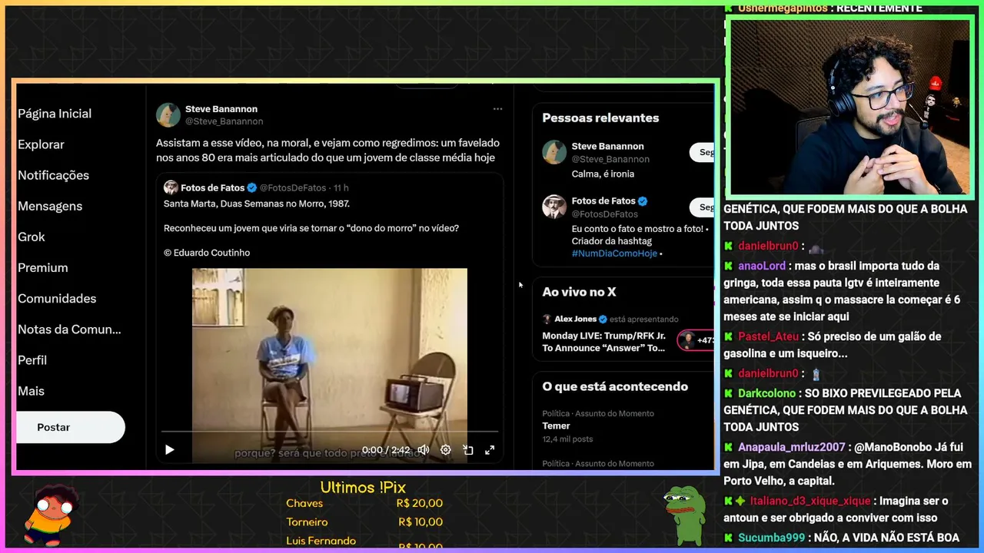Click 'O que está acontecendo' heading
This screenshot has width=984, height=553.
click(x=615, y=386)
